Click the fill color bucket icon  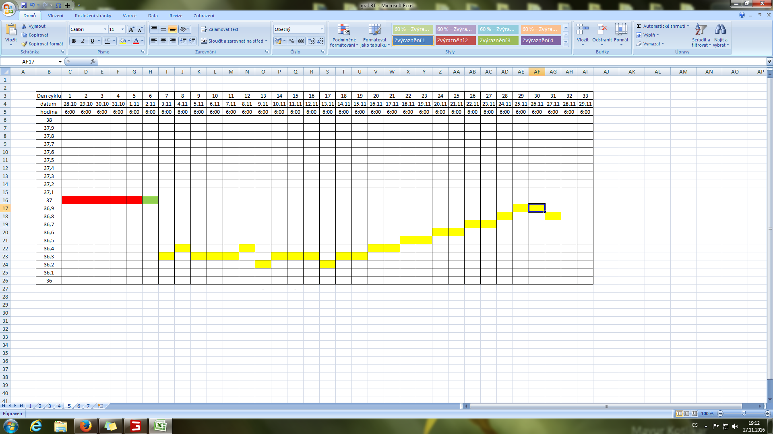pyautogui.click(x=123, y=41)
